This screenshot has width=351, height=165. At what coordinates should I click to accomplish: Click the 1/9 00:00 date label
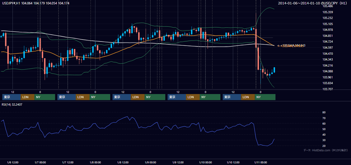tap(150, 163)
